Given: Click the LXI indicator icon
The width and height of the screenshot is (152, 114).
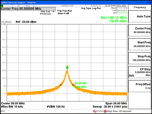Looking at the screenshot, I should coord(2,6).
